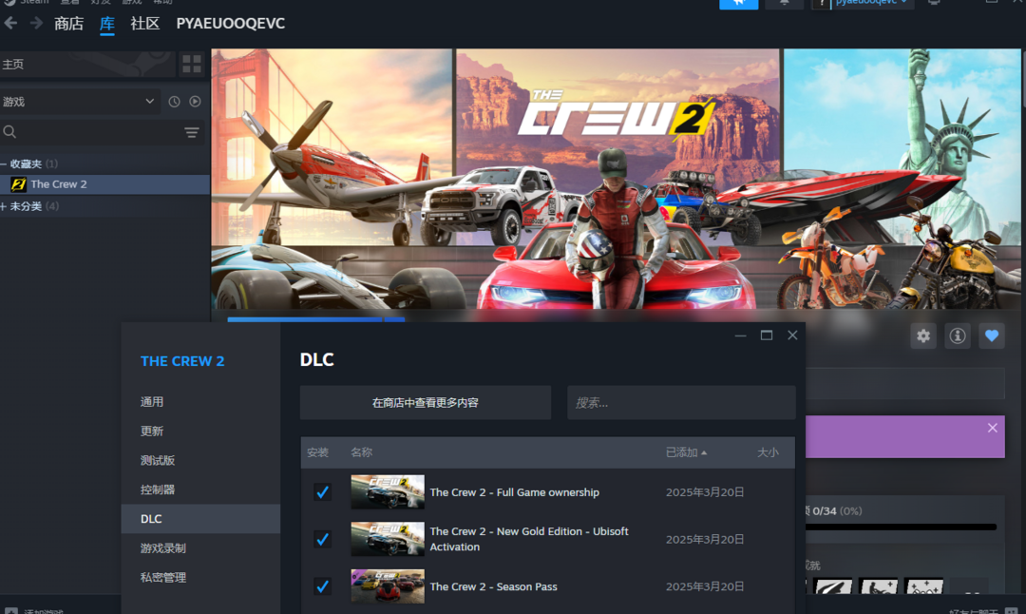1026x614 pixels.
Task: Click the library search field
Action: pyautogui.click(x=91, y=132)
